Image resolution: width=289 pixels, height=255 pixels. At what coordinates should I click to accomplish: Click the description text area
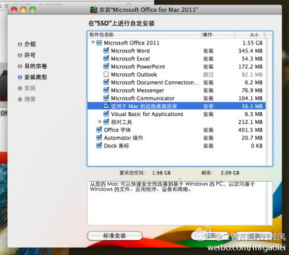coord(180,203)
